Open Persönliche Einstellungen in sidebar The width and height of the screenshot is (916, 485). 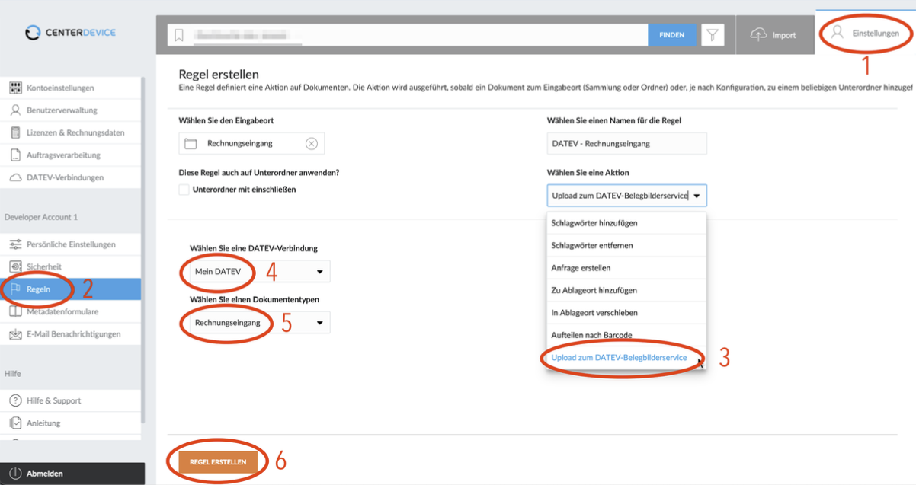point(71,244)
